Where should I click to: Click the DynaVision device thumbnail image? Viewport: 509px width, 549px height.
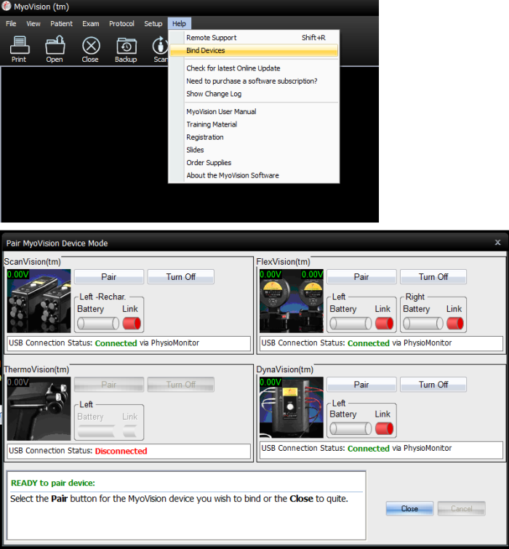click(x=292, y=407)
